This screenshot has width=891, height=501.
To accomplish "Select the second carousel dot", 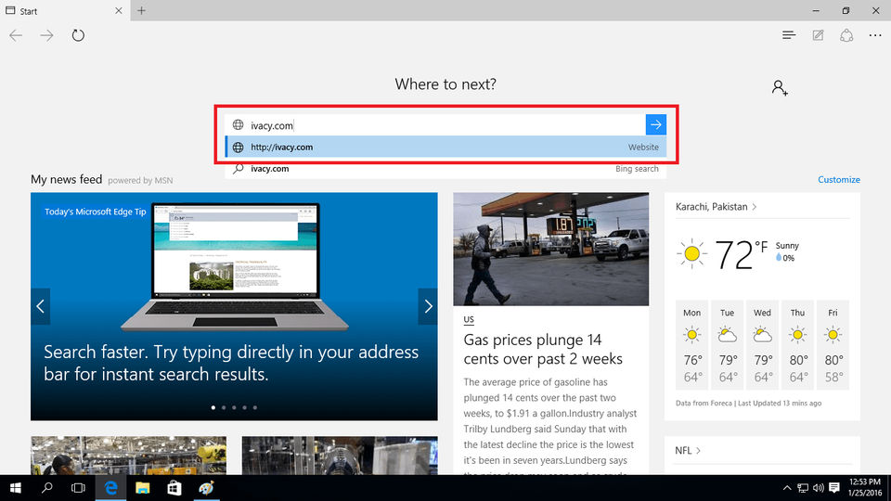I will pos(224,407).
